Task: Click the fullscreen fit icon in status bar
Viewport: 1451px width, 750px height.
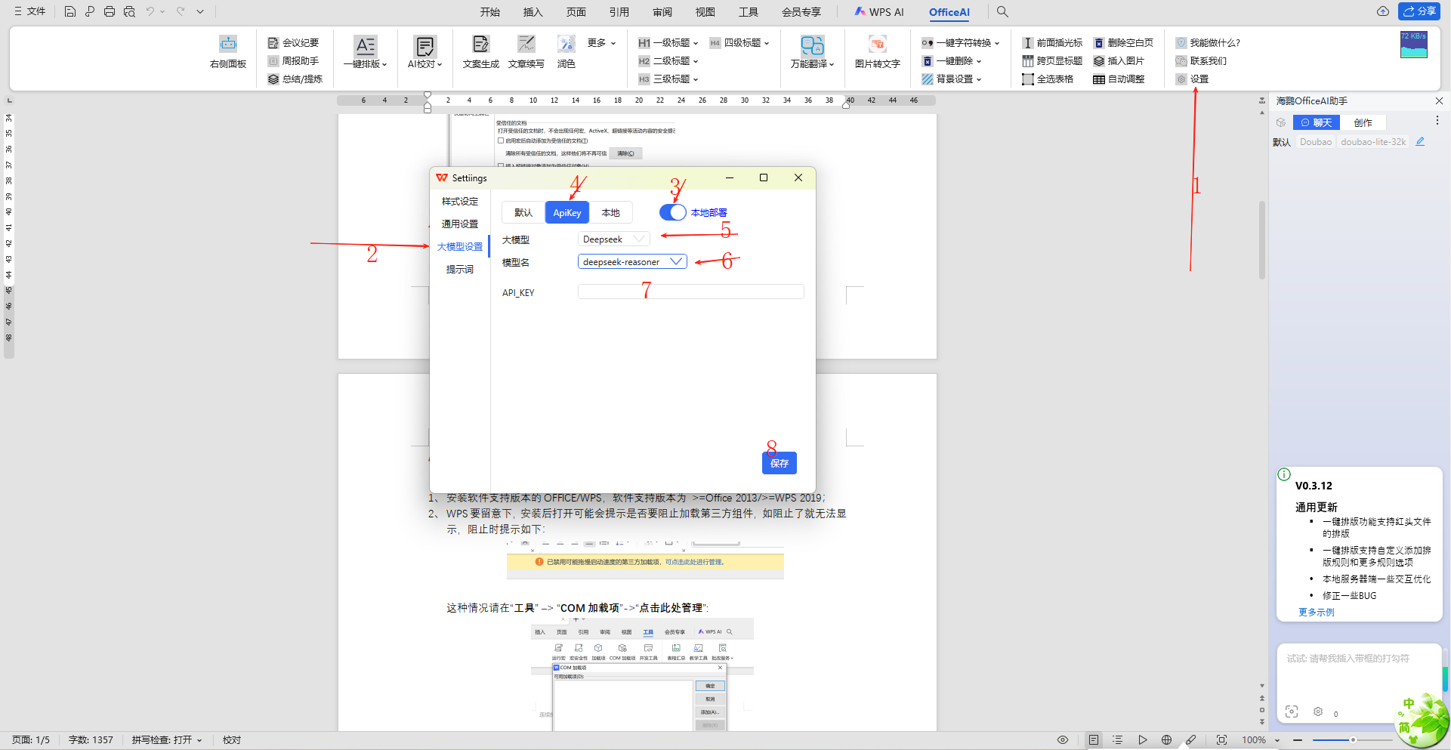Action: (1221, 740)
